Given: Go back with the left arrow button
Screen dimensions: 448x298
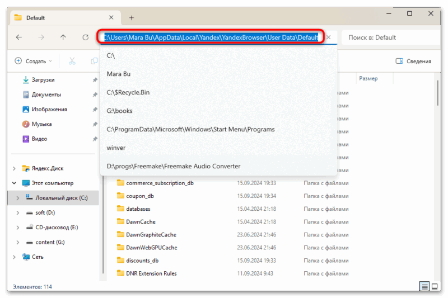Looking at the screenshot, I should coord(19,37).
